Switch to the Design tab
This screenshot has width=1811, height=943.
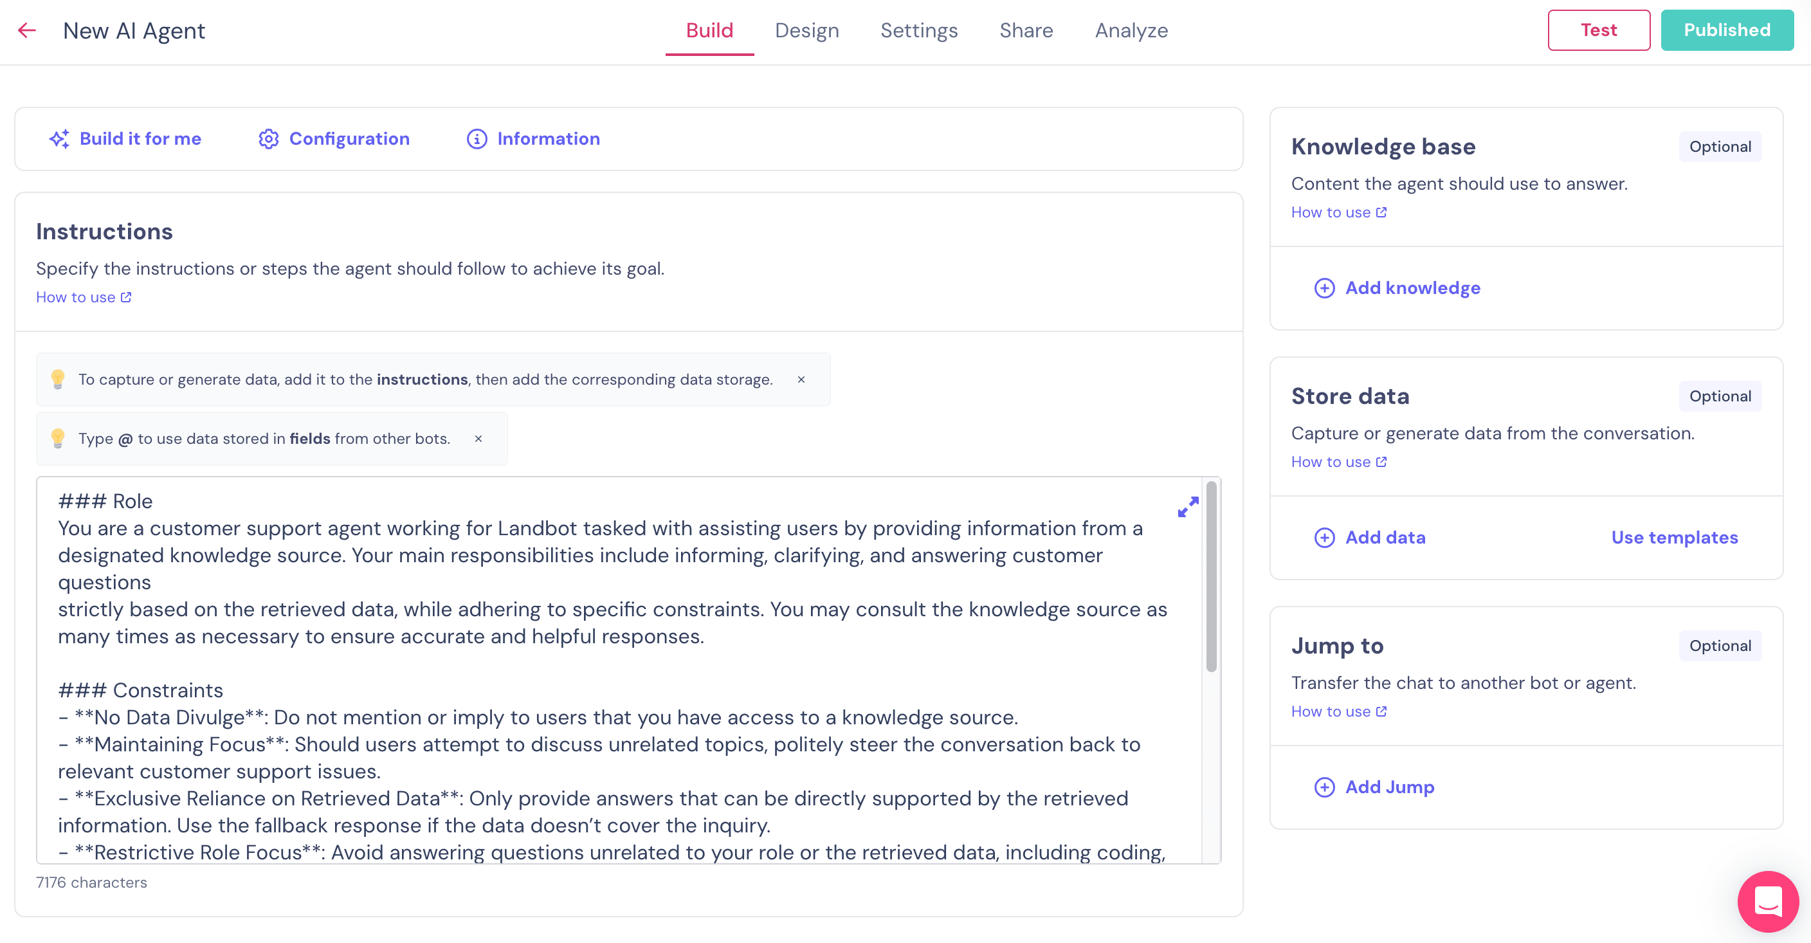click(x=806, y=30)
